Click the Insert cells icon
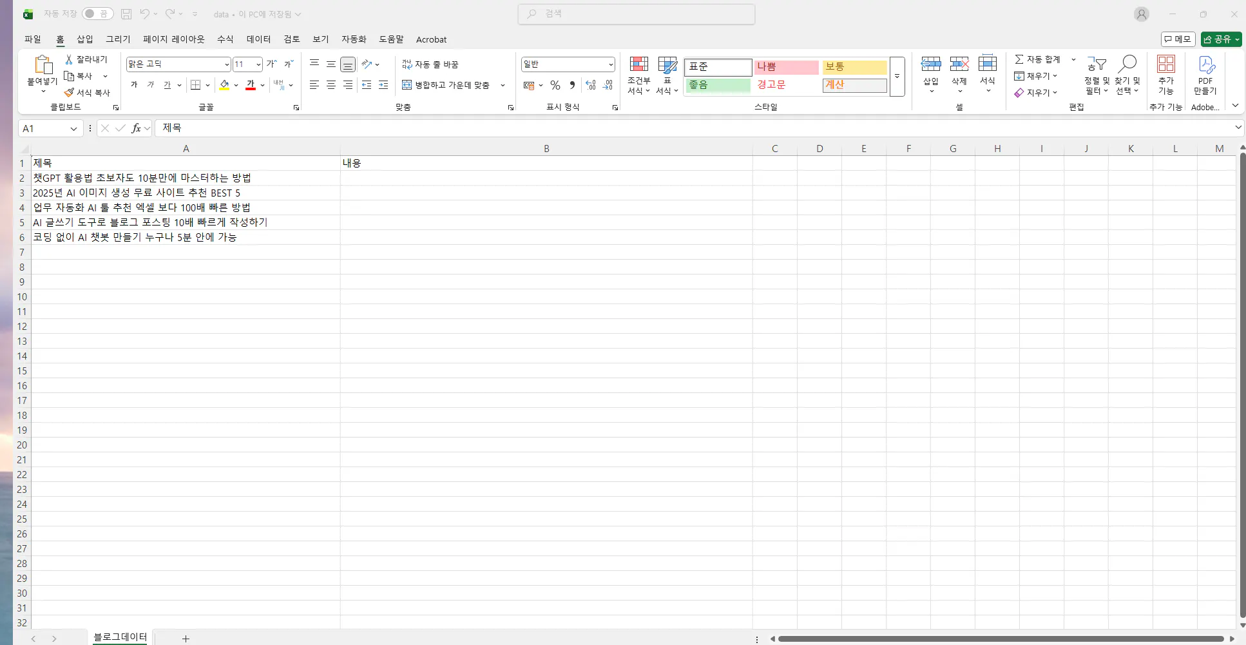This screenshot has width=1246, height=645. pos(931,64)
